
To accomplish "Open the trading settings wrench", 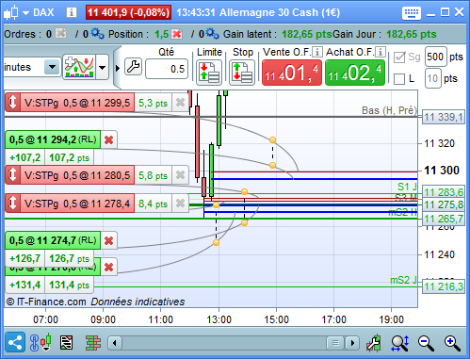I will coord(133,67).
